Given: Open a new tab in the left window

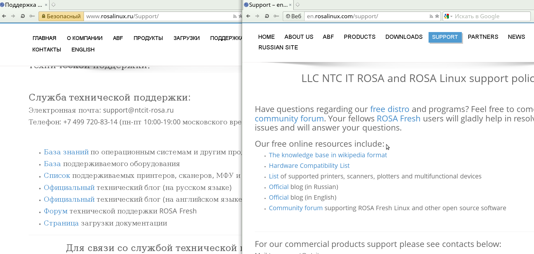Looking at the screenshot, I should (x=53, y=5).
